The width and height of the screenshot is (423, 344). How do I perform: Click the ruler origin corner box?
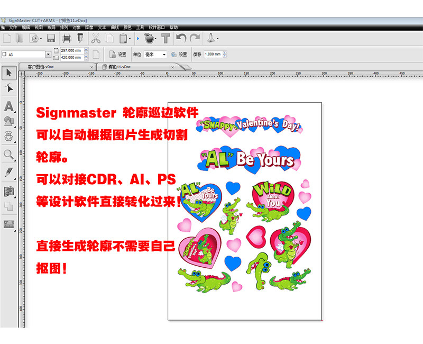pyautogui.click(x=22, y=74)
